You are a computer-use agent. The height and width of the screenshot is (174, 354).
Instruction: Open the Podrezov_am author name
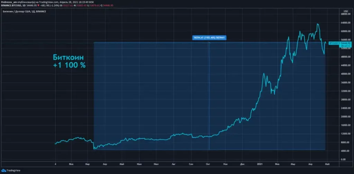9,2
